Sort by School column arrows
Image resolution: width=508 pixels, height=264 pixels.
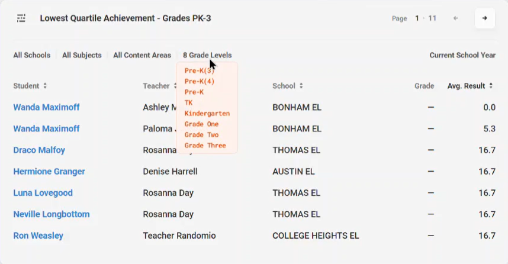pos(301,86)
